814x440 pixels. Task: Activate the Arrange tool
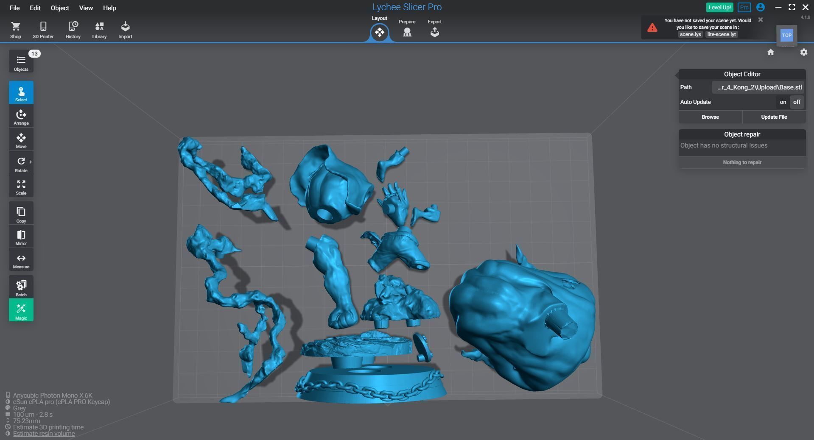pos(21,116)
